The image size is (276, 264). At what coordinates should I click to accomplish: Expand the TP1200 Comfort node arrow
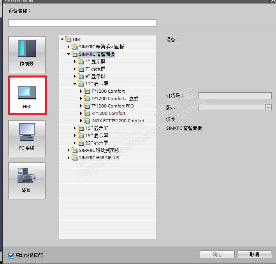(81, 91)
